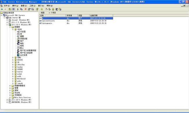Select the 关系图 diagrams node under CESHI
The image size is (189, 113).
coord(23,32)
